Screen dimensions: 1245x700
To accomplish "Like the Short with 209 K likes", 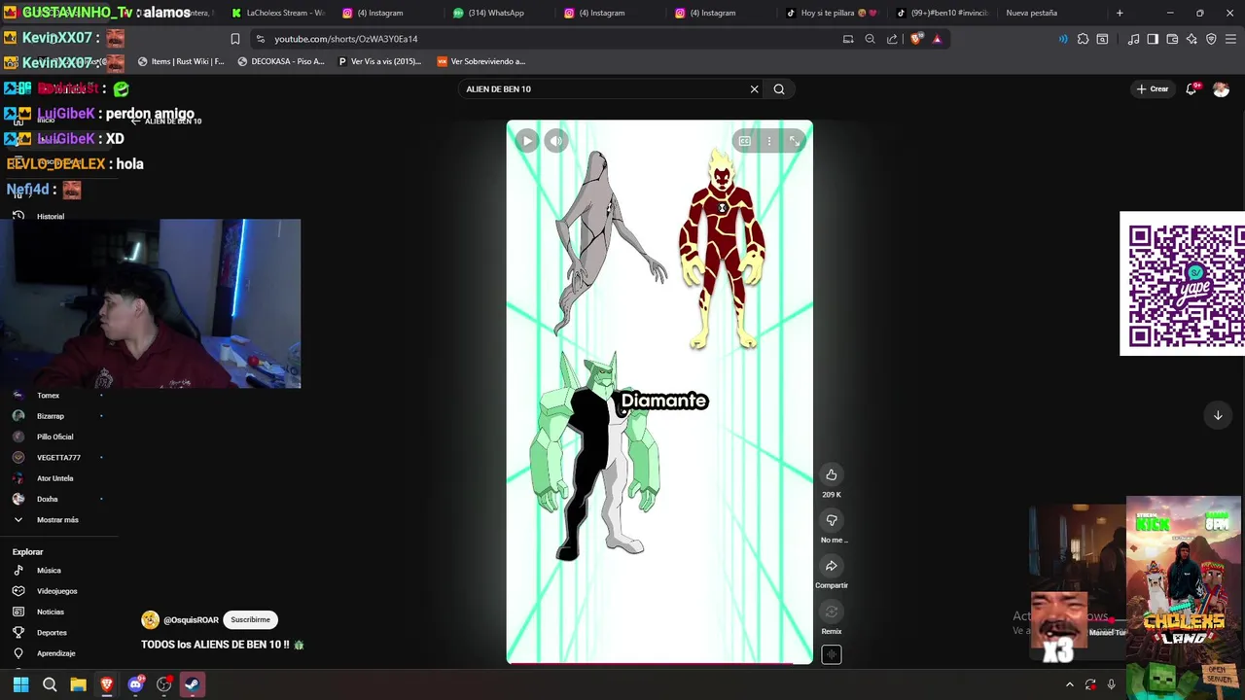I will [832, 474].
